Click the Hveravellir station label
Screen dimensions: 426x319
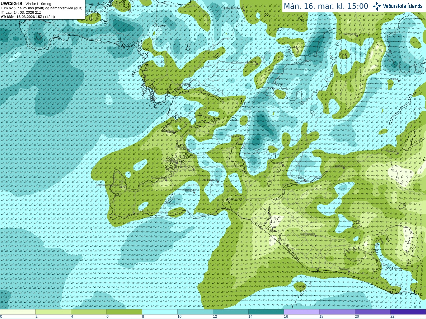[x=349, y=34]
